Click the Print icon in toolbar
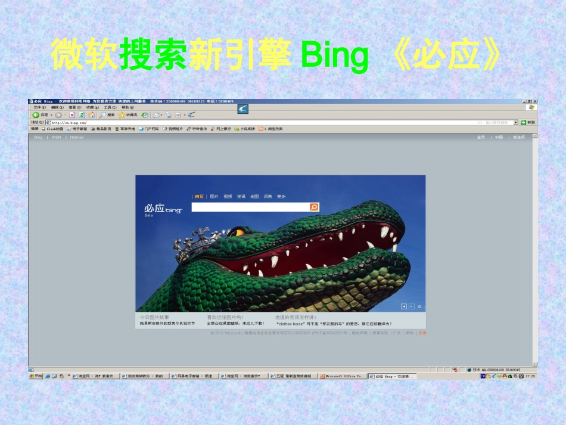 click(168, 115)
